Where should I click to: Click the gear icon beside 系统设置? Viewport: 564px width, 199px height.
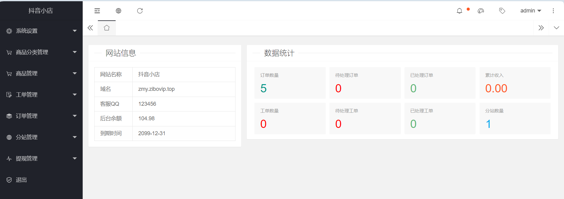pyautogui.click(x=9, y=31)
